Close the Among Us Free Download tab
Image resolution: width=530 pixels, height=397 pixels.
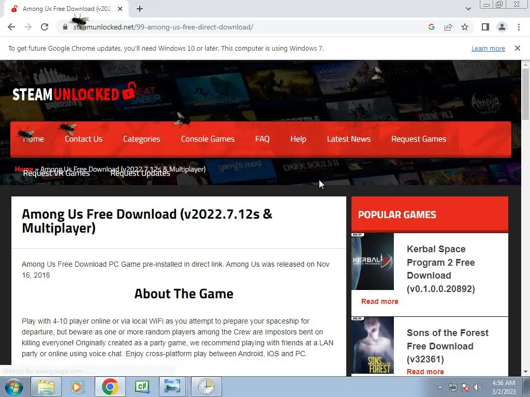pos(120,9)
